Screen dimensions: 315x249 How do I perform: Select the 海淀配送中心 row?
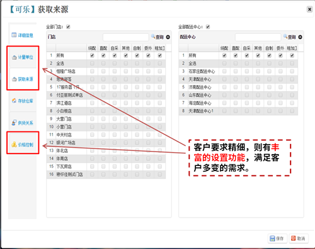click(x=238, y=103)
